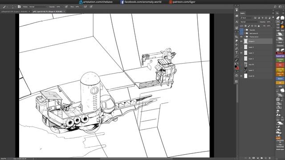Lock position icon in Layers panel
The height and width of the screenshot is (160, 285).
coord(252,26)
